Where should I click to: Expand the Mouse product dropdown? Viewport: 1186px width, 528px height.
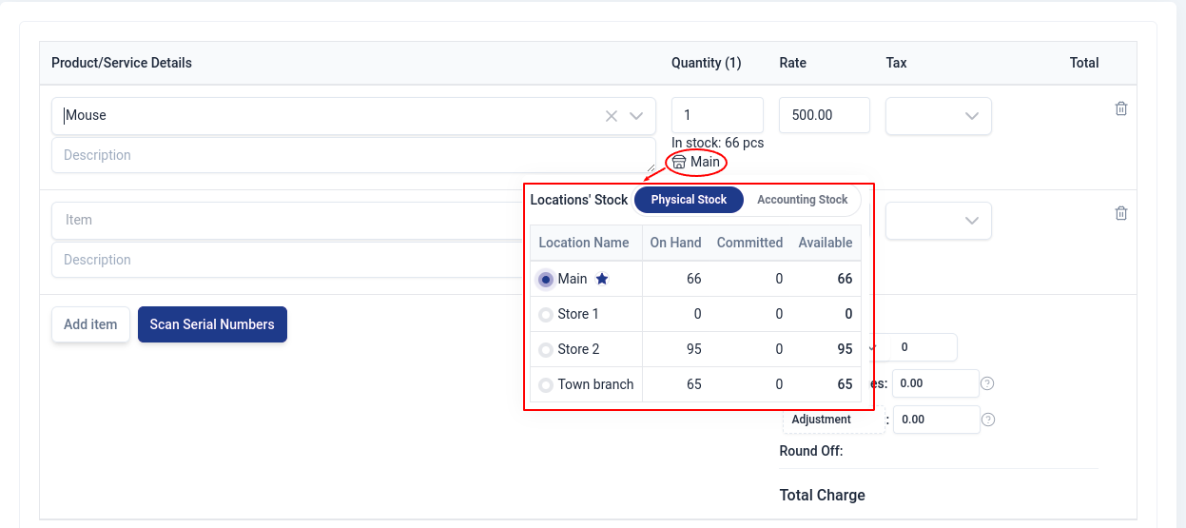[x=637, y=116]
